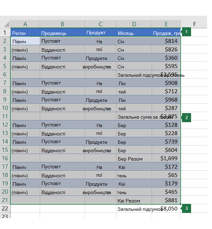
Task: Click the Регіон header cell
Action: coord(25,32)
